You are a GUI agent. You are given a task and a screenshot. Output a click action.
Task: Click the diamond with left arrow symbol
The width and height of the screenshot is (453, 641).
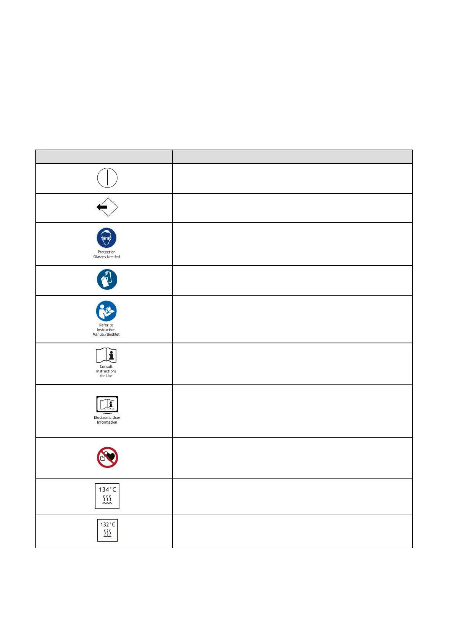tap(107, 207)
